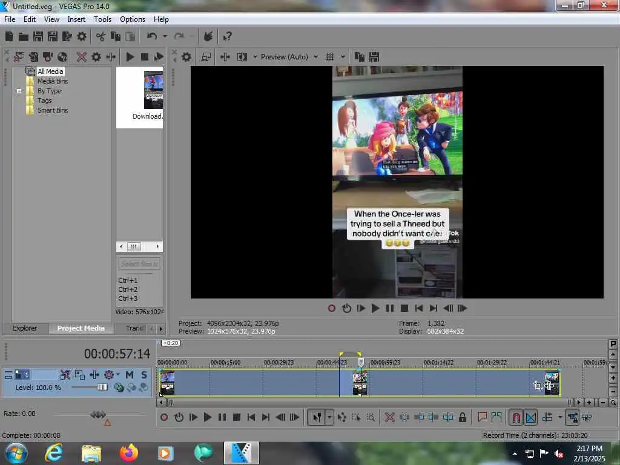Toggle preview on external monitor
Viewport: 620px width, 465px height.
(x=206, y=58)
